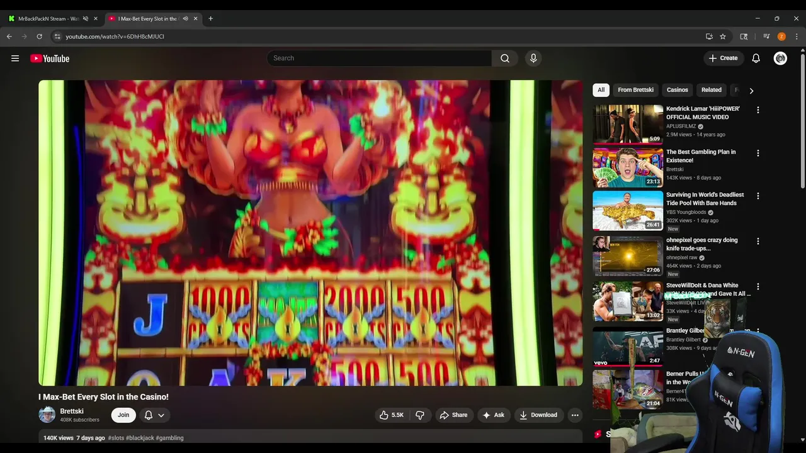Click the Download button
Viewport: 806px width, 453px height.
pos(538,415)
